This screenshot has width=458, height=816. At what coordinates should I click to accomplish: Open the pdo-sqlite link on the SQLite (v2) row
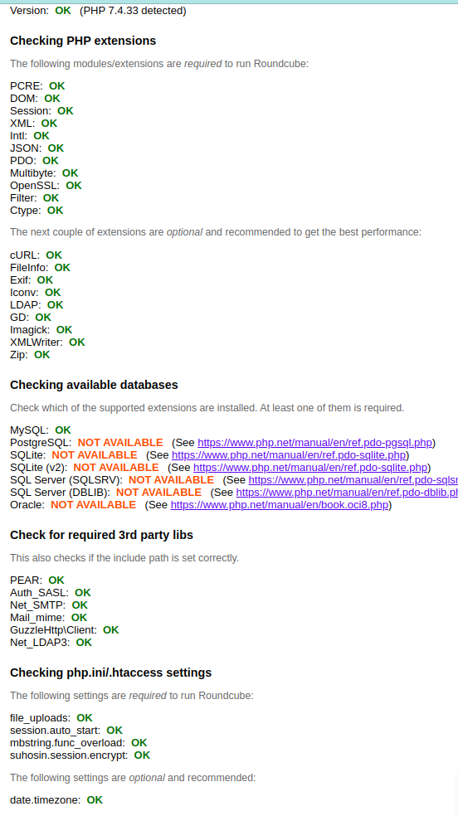pyautogui.click(x=310, y=468)
